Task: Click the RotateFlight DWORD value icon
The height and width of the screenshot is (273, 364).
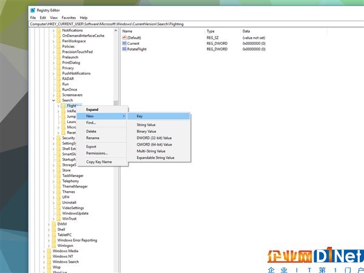Action: [x=124, y=49]
